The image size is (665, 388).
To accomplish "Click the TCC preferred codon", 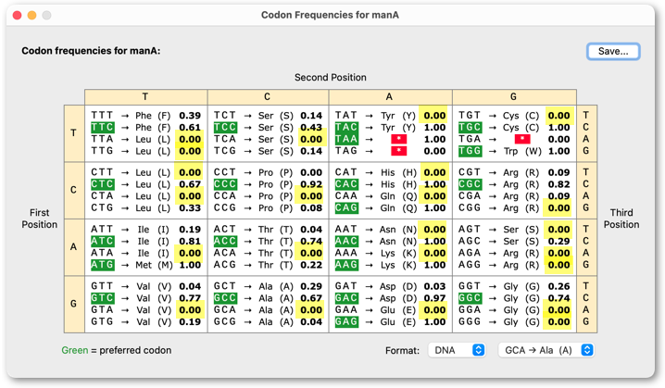I will (x=225, y=127).
